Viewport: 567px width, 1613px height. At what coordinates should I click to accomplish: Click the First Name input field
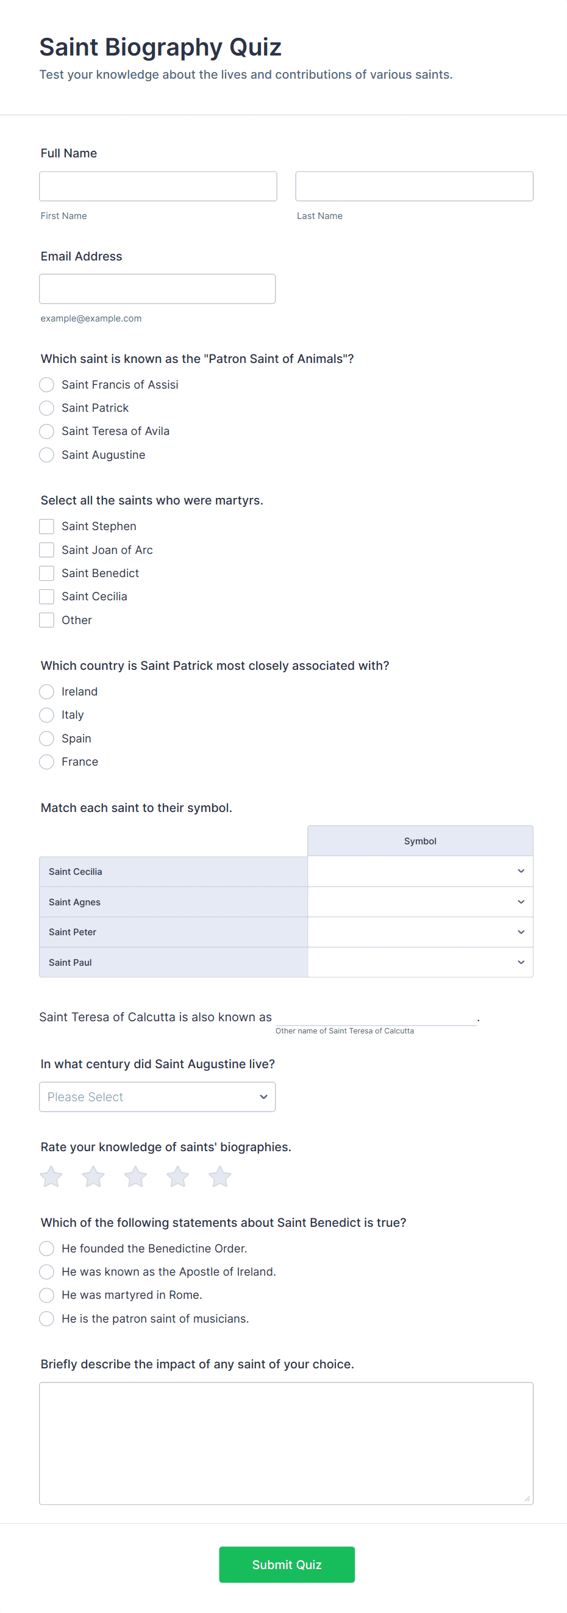(158, 187)
